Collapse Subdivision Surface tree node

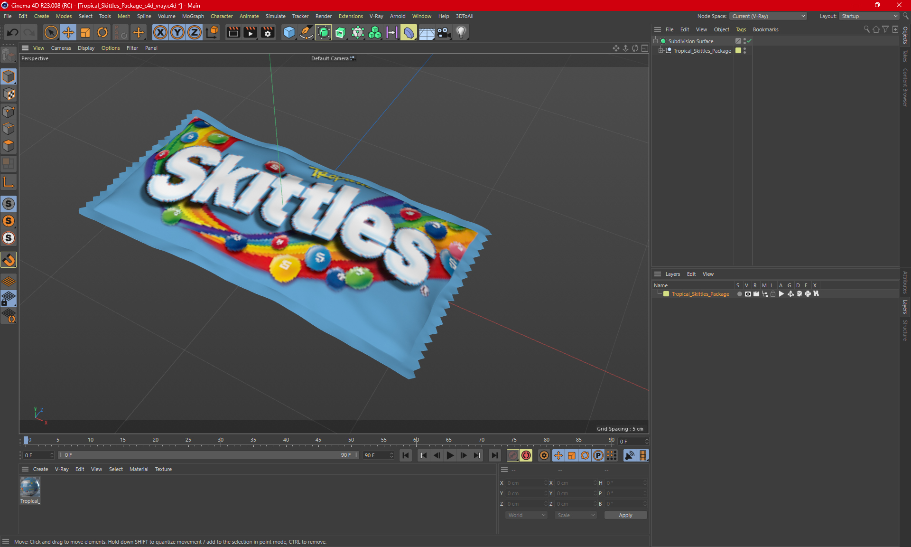click(x=656, y=41)
